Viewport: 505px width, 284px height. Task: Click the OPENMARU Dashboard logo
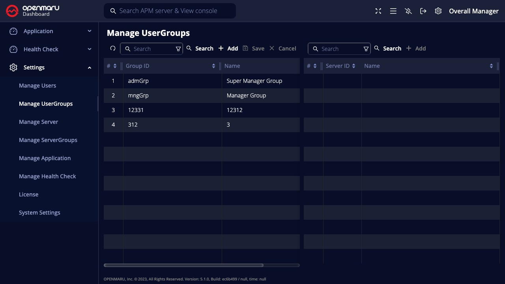(33, 11)
